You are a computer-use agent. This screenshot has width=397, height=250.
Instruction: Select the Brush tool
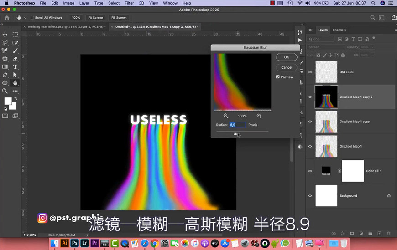tap(15, 51)
